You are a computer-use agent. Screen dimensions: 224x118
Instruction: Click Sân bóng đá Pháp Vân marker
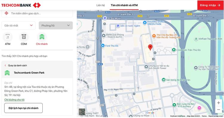164,80
